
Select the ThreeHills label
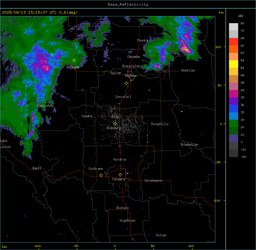coord(159,124)
